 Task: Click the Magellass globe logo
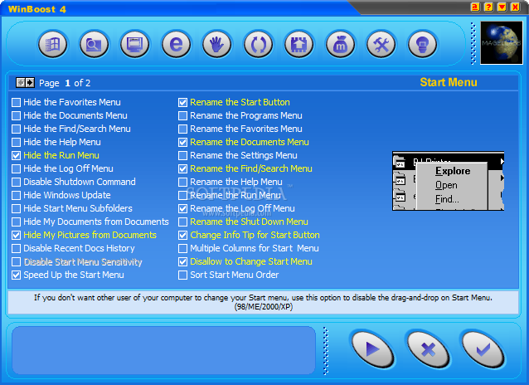point(502,42)
